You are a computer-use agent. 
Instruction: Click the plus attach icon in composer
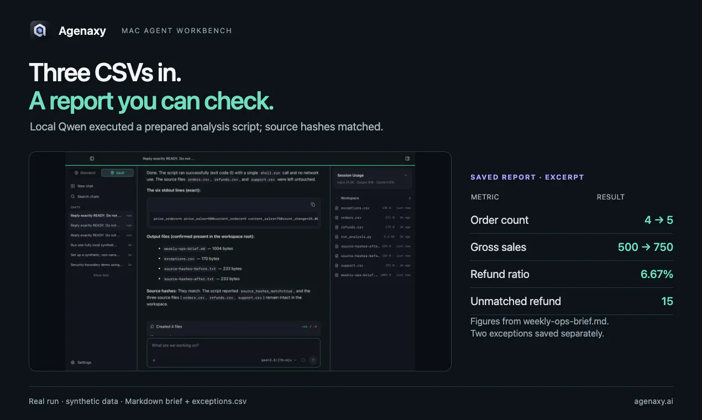[154, 360]
